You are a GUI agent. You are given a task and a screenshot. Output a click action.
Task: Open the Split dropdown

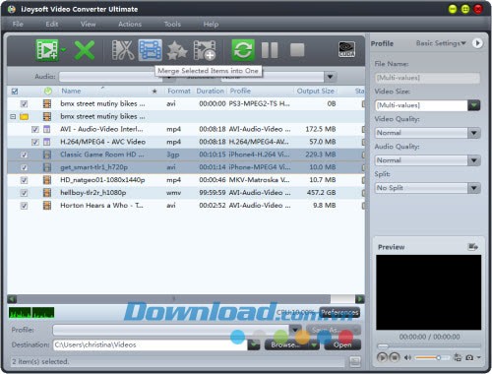[x=474, y=188]
